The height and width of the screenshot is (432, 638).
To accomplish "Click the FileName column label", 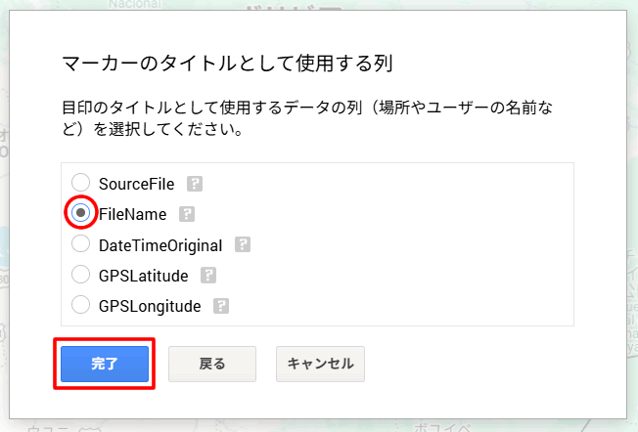I will (133, 214).
